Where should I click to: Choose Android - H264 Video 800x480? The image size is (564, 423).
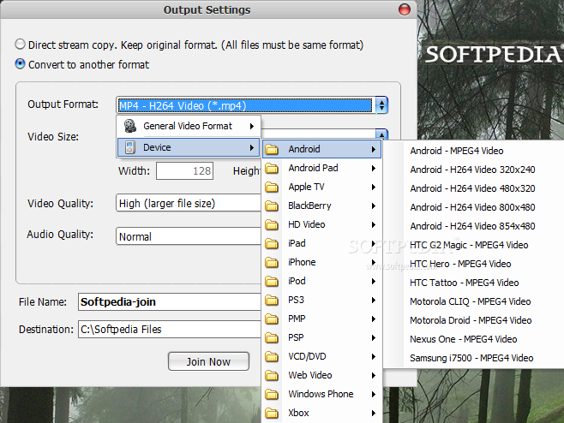(472, 207)
